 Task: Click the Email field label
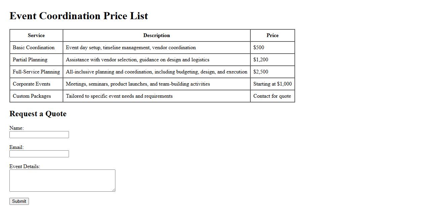click(16, 147)
